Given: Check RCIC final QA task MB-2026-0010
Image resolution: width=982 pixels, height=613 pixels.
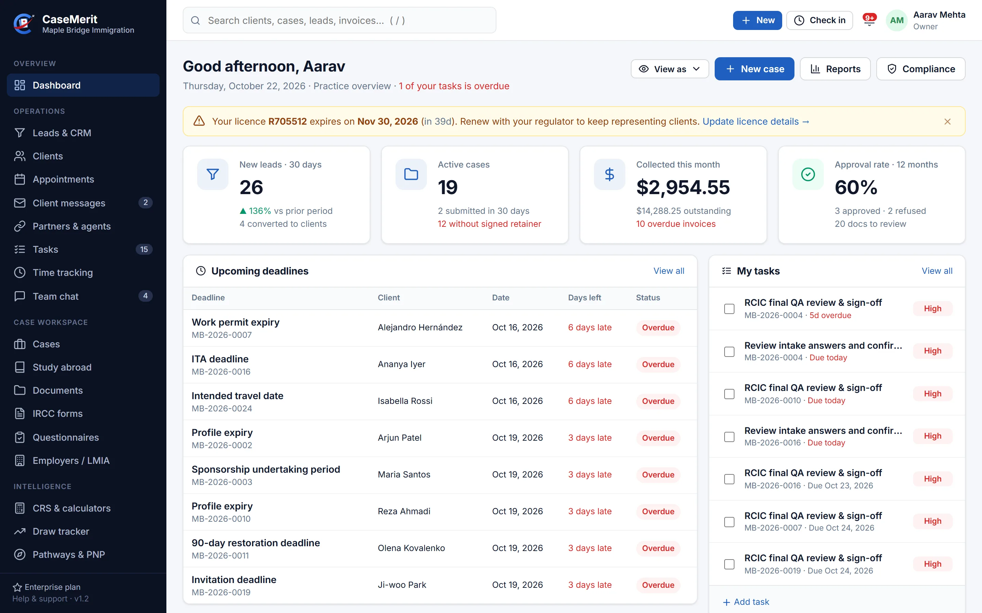Looking at the screenshot, I should [x=729, y=394].
